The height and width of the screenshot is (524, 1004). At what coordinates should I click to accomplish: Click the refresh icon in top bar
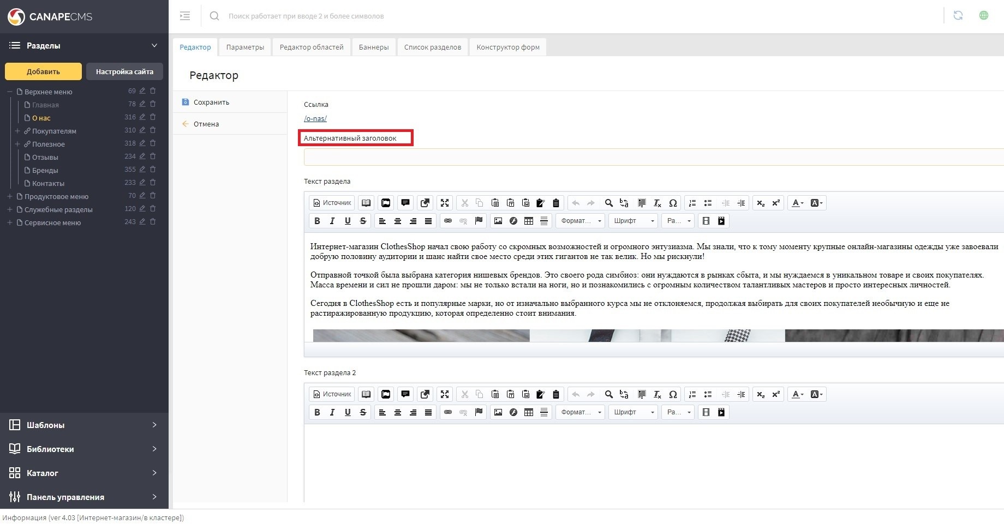[x=958, y=16]
